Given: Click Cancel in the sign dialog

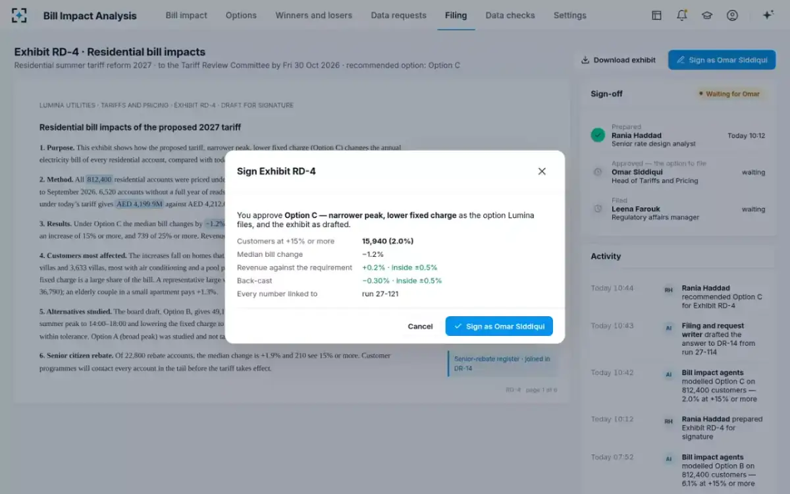Looking at the screenshot, I should [x=420, y=326].
